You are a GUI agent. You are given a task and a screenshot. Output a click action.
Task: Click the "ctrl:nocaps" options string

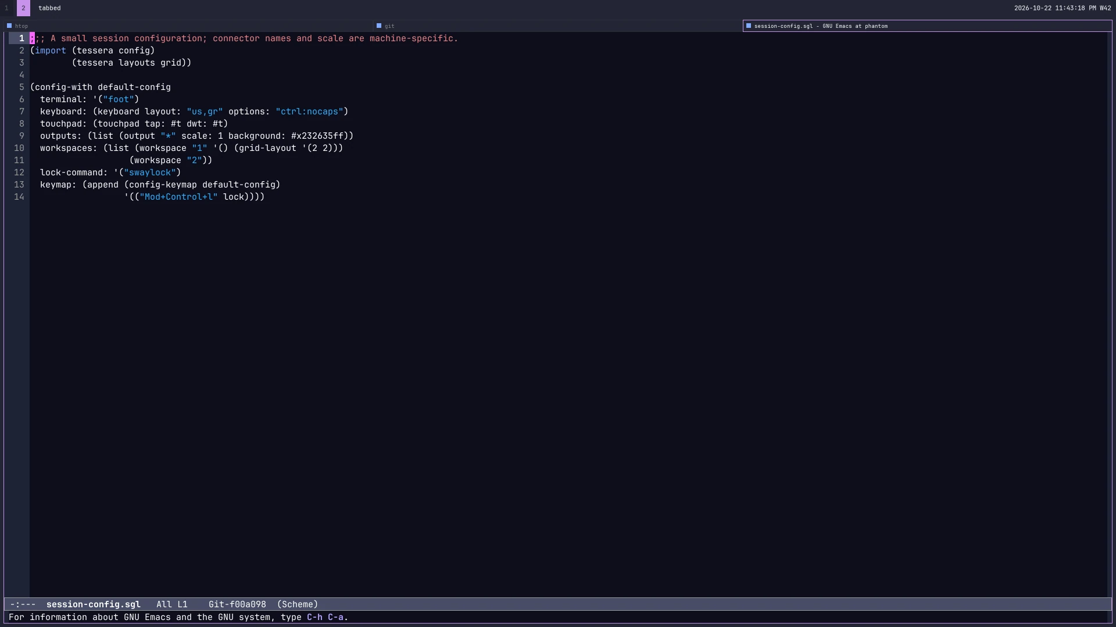click(x=309, y=111)
